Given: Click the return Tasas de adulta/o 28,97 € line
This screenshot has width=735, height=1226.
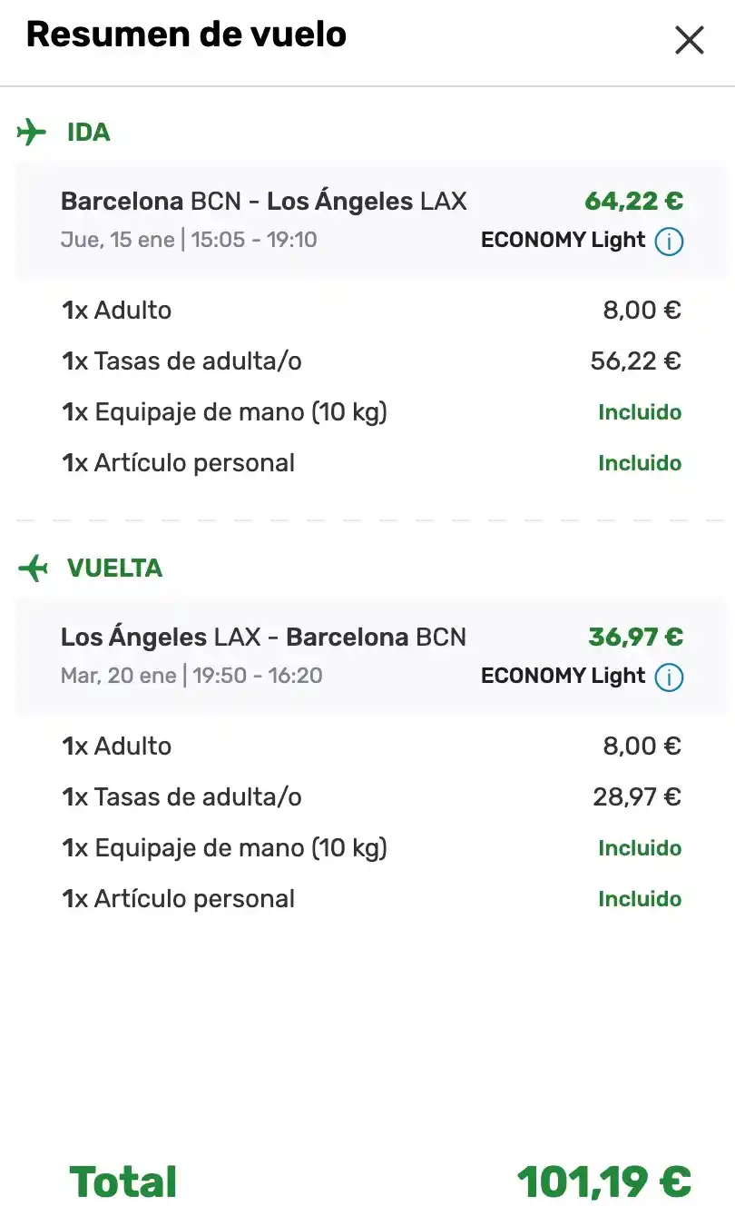Looking at the screenshot, I should (x=371, y=797).
